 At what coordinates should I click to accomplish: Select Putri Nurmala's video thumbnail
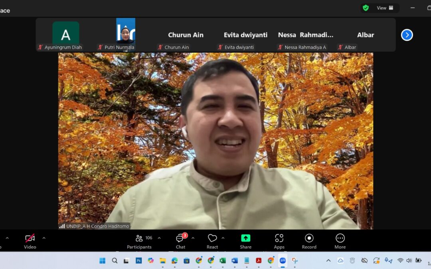(x=126, y=31)
